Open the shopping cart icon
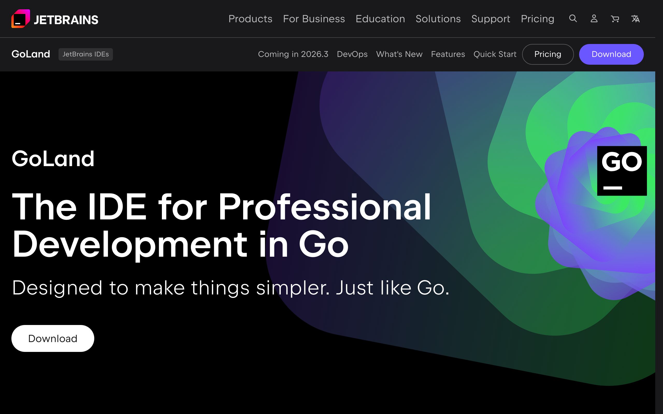663x414 pixels. (615, 19)
